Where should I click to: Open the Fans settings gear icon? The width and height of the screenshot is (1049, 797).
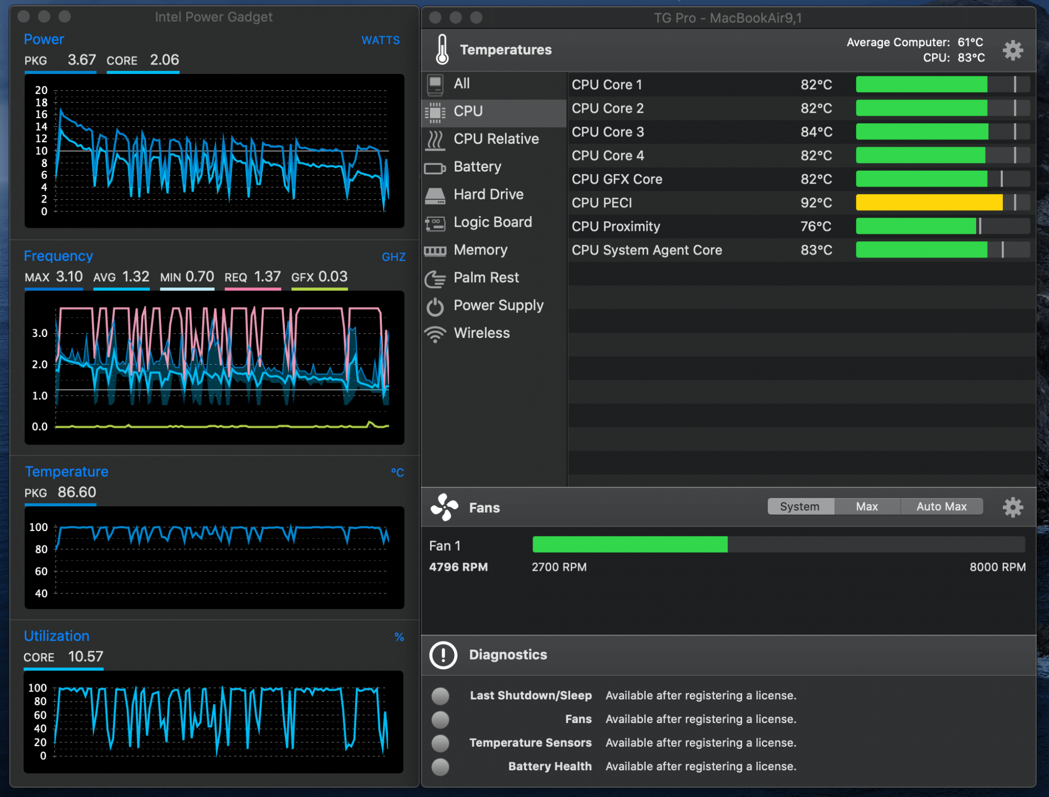coord(1012,507)
